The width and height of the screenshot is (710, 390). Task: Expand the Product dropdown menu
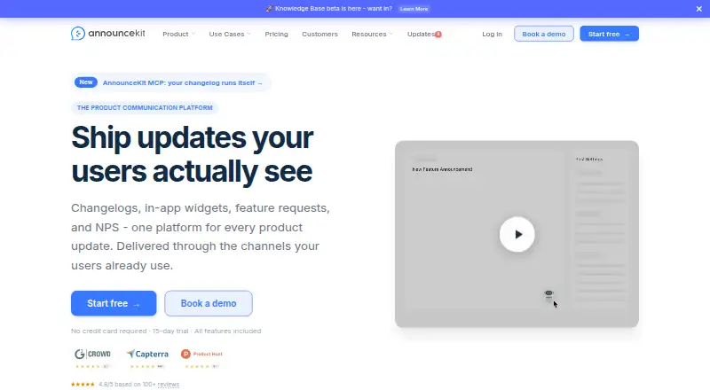(x=179, y=34)
